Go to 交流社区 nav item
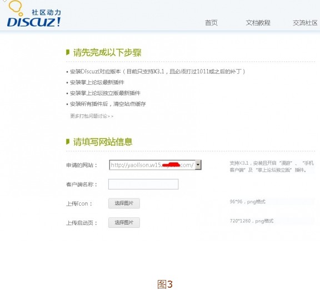This screenshot has height=290, width=320. tap(306, 23)
